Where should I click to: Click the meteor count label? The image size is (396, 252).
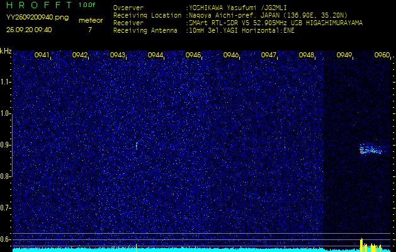[x=91, y=21]
